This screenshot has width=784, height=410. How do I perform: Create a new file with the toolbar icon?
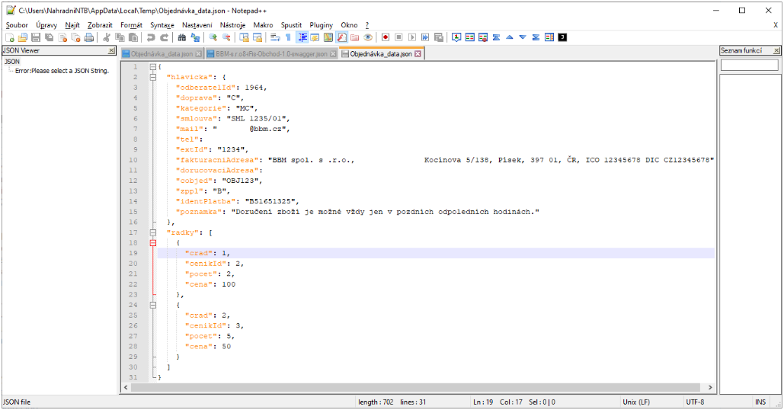click(x=9, y=37)
